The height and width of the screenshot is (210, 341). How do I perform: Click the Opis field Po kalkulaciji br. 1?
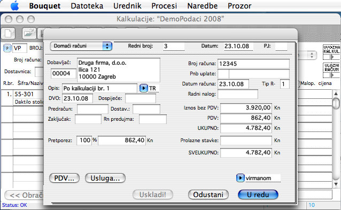click(x=99, y=88)
